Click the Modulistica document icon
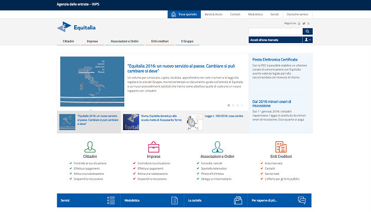 click(x=174, y=200)
